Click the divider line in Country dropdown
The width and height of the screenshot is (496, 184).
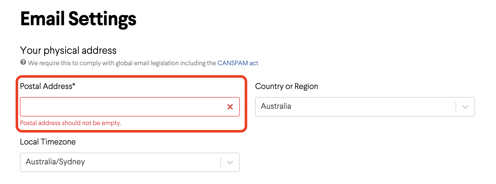[x=456, y=107]
